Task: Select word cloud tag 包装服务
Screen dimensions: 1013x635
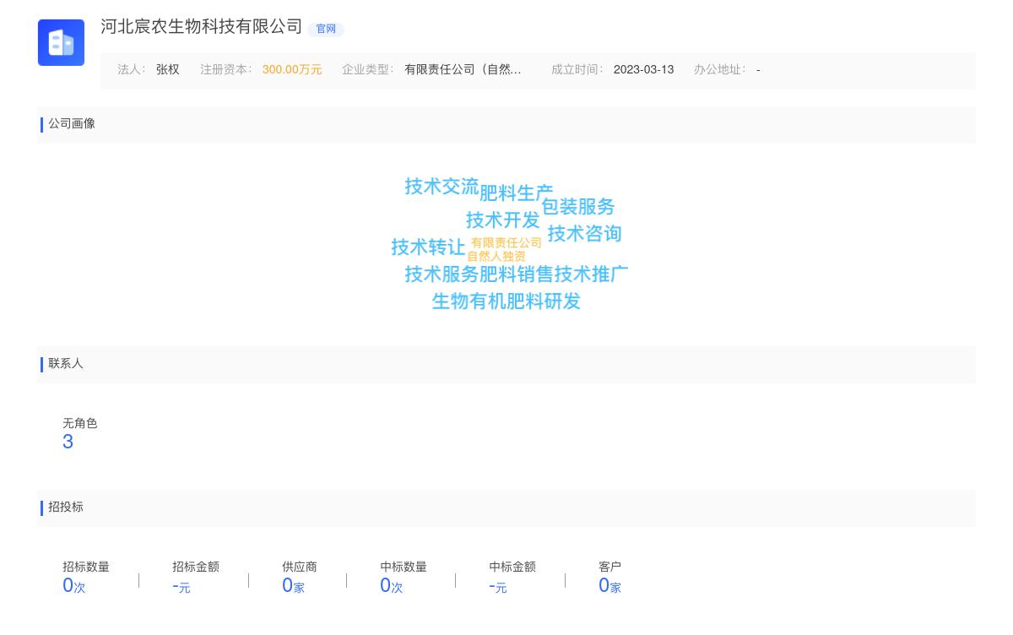Action: [x=577, y=207]
